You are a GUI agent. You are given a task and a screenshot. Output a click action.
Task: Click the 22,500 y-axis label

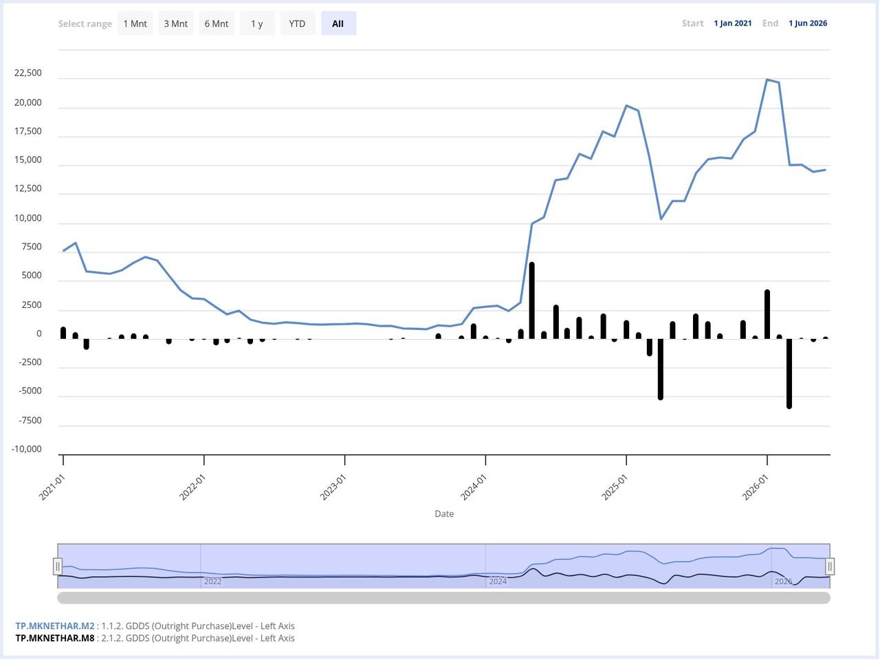28,73
